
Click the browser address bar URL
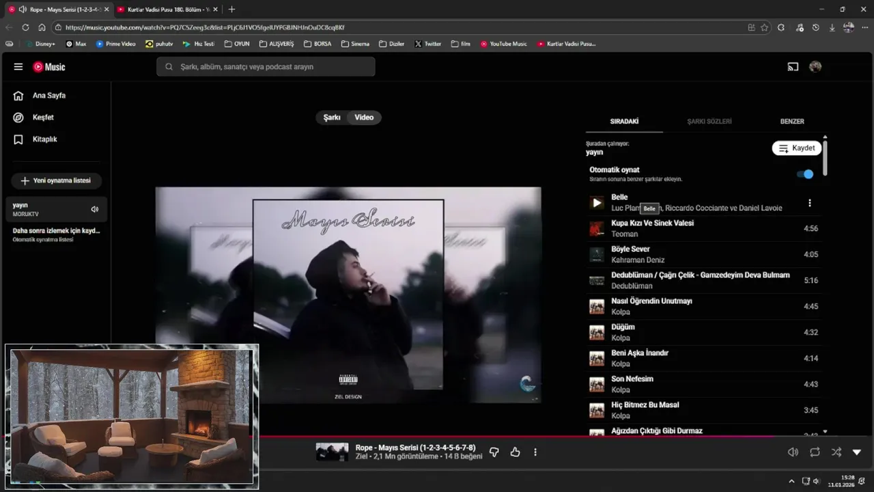tap(205, 27)
